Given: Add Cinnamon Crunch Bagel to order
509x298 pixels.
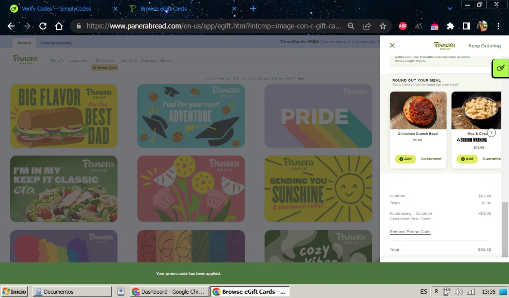Looking at the screenshot, I should coord(405,159).
